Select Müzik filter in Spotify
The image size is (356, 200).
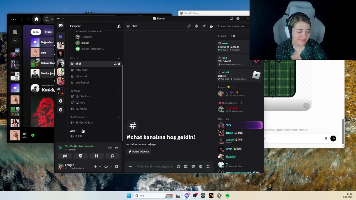pos(49,32)
